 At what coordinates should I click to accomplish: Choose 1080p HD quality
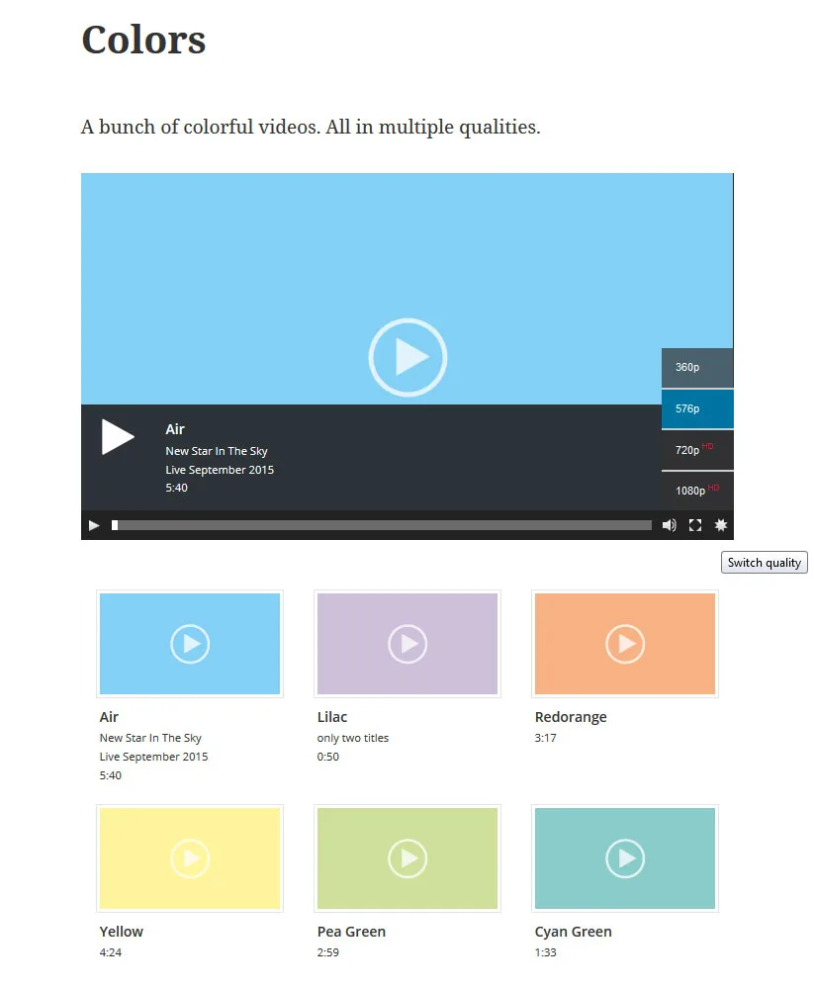coord(697,491)
